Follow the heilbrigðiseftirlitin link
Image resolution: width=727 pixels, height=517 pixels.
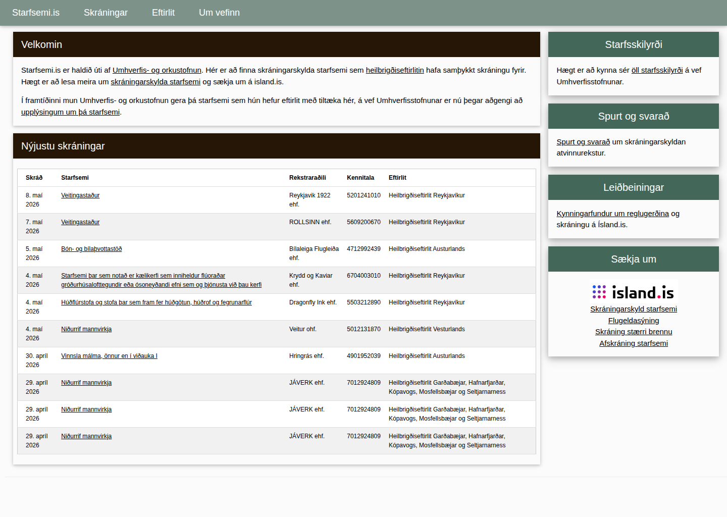(x=395, y=70)
